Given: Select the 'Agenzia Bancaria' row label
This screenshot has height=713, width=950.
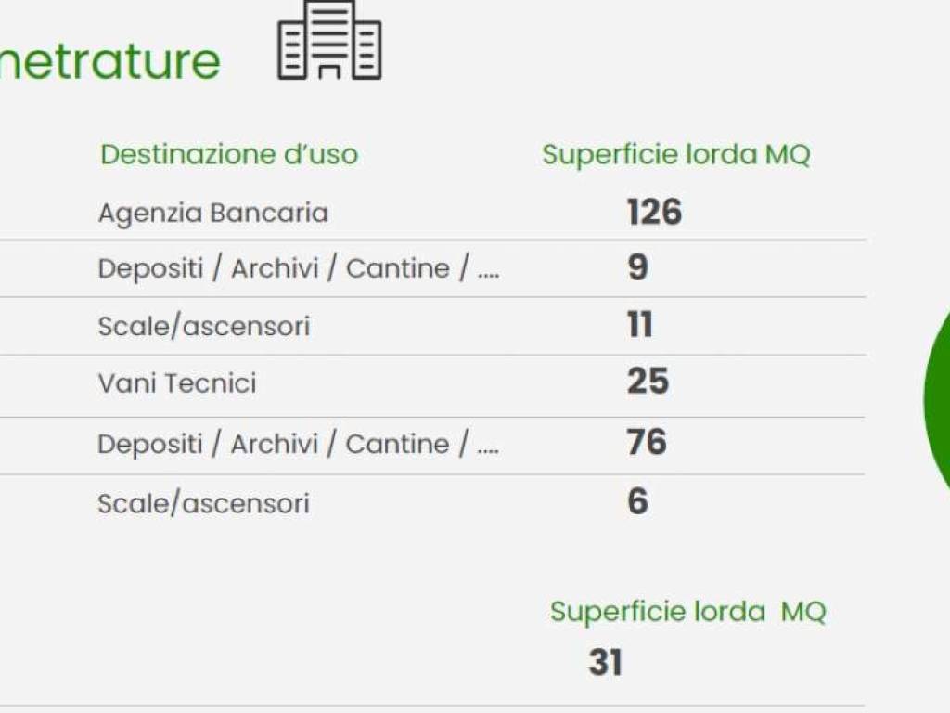Looking at the screenshot, I should tap(213, 213).
